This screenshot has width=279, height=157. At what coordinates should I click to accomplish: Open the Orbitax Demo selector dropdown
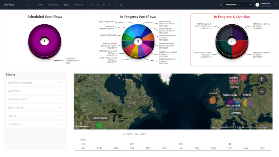coord(238,5)
